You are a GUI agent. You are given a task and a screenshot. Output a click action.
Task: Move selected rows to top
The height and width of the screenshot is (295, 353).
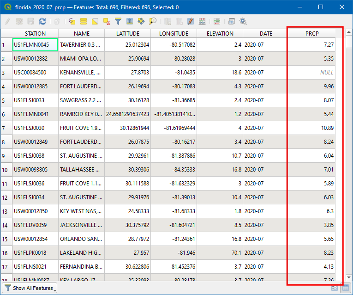(130, 21)
